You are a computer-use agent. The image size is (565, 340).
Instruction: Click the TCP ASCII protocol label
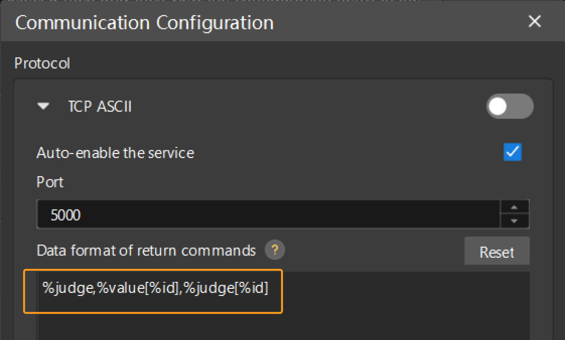coord(100,106)
